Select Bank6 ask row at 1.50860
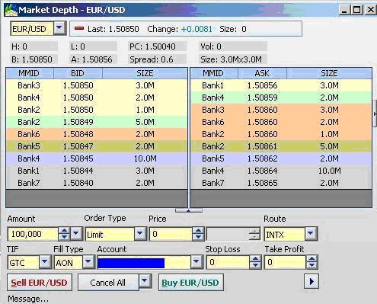 281,122
